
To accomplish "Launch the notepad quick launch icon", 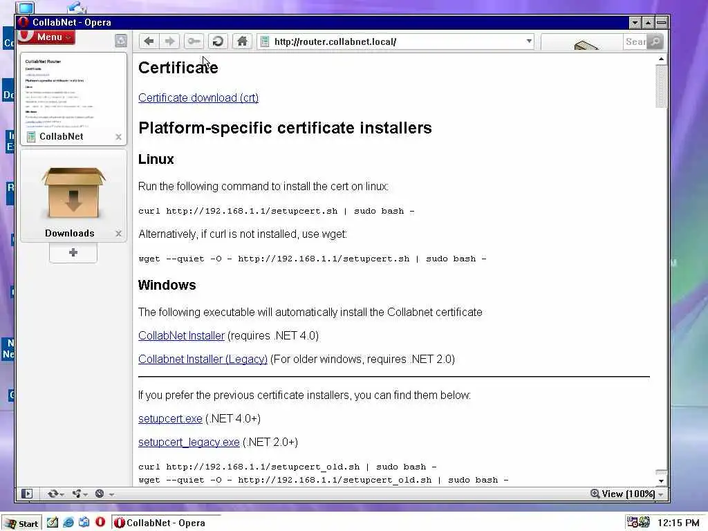I will pyautogui.click(x=53, y=523).
